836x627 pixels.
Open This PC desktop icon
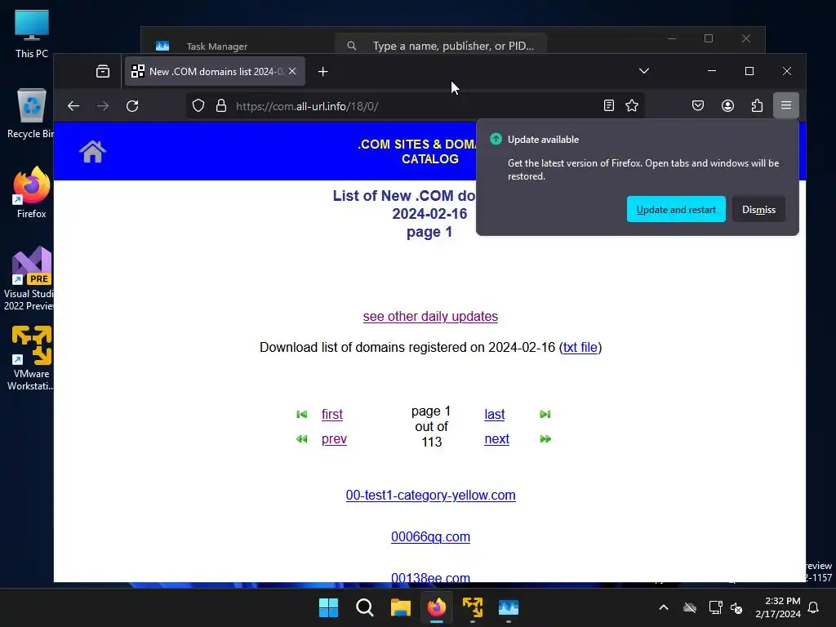32,34
